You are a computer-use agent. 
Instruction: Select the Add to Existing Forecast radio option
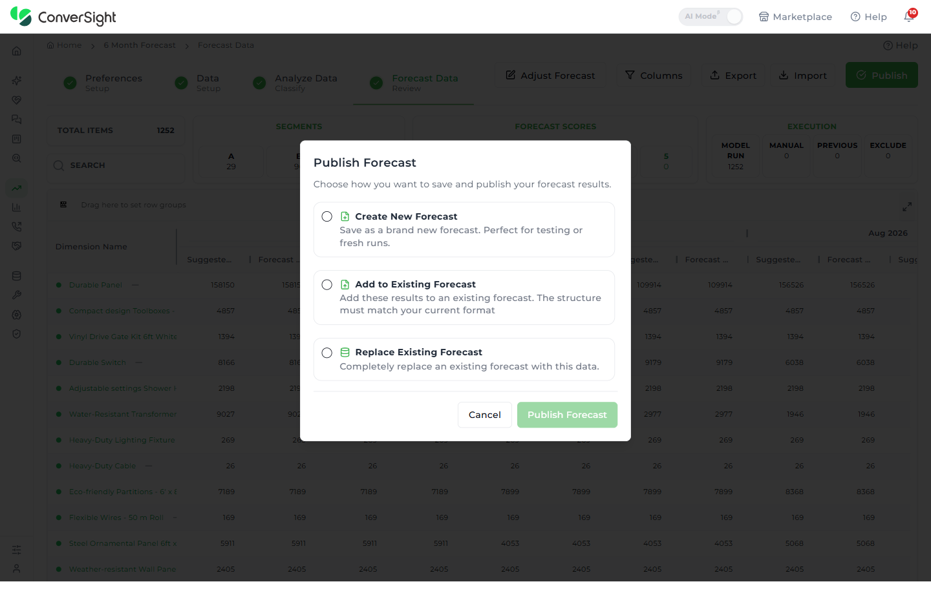pos(327,284)
